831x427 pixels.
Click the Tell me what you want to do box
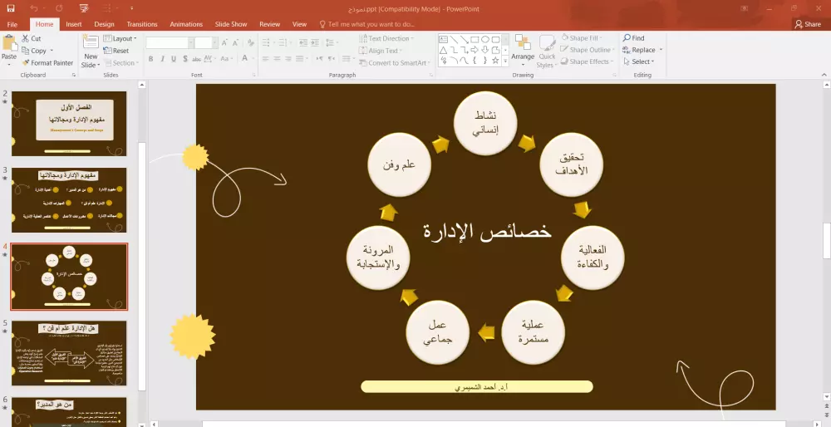366,24
